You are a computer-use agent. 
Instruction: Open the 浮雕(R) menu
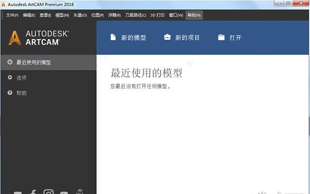click(x=114, y=15)
